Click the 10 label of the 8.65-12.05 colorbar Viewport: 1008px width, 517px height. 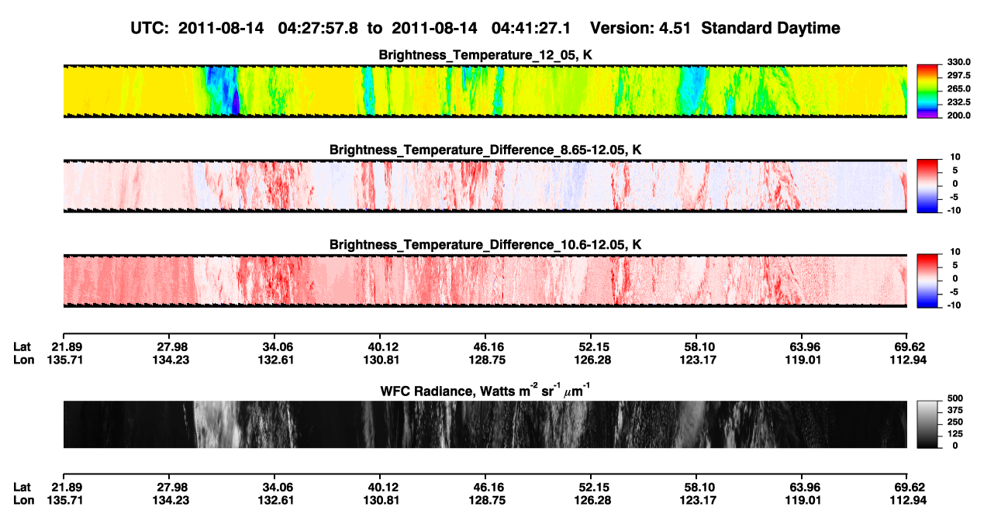(x=956, y=157)
